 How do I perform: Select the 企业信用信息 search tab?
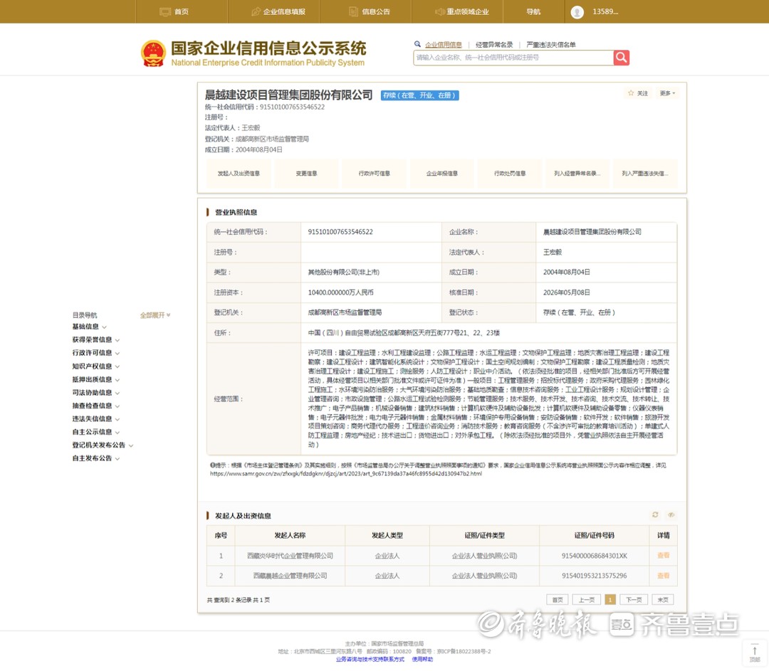click(x=444, y=45)
